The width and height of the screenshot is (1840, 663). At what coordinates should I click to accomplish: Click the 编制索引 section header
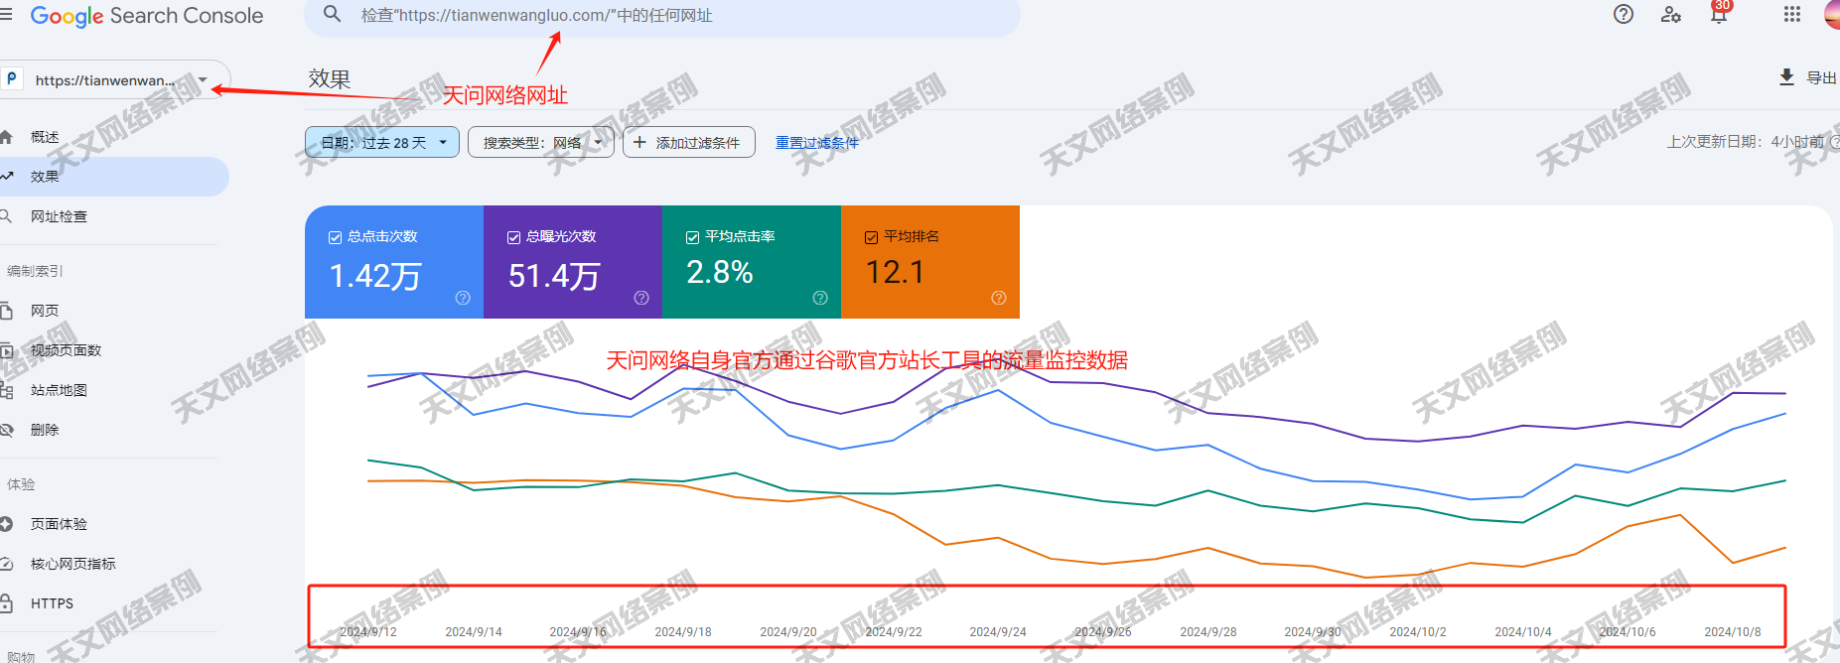tap(35, 271)
